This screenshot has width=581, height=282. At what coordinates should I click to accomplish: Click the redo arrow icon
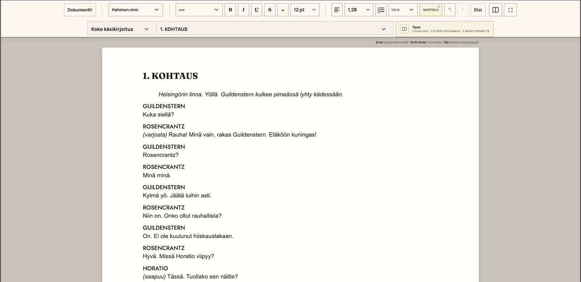(x=463, y=10)
